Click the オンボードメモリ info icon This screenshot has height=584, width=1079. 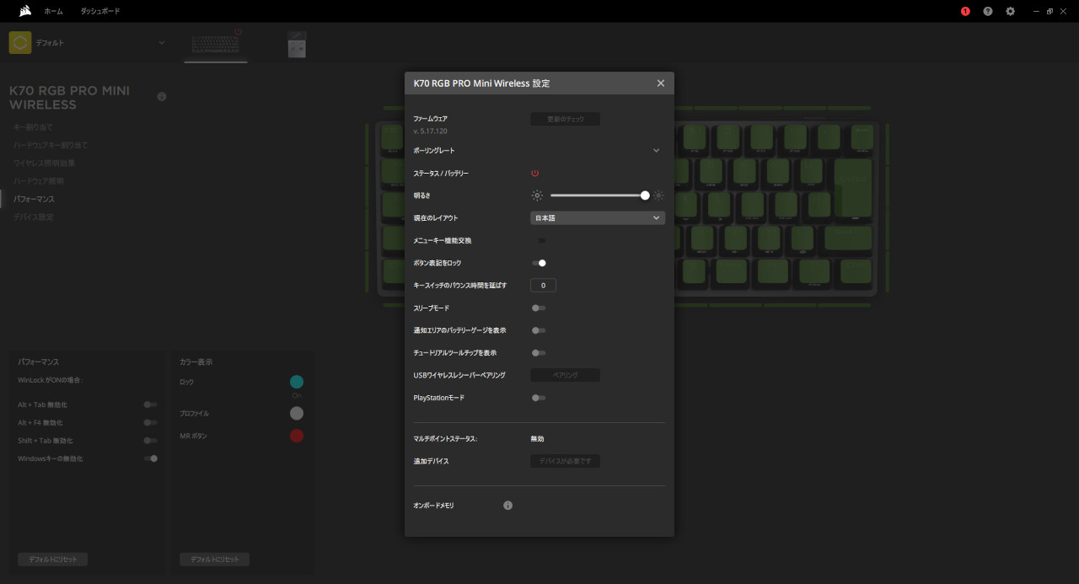pyautogui.click(x=508, y=506)
